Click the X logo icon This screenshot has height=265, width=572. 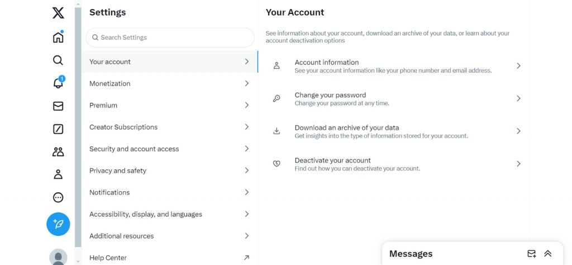[58, 13]
